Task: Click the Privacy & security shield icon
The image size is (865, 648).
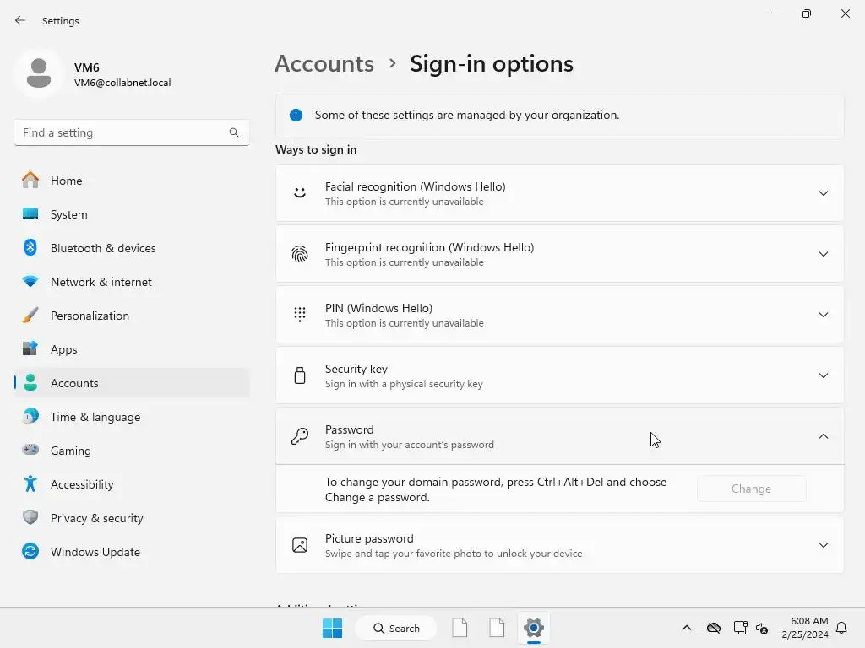Action: click(x=30, y=517)
